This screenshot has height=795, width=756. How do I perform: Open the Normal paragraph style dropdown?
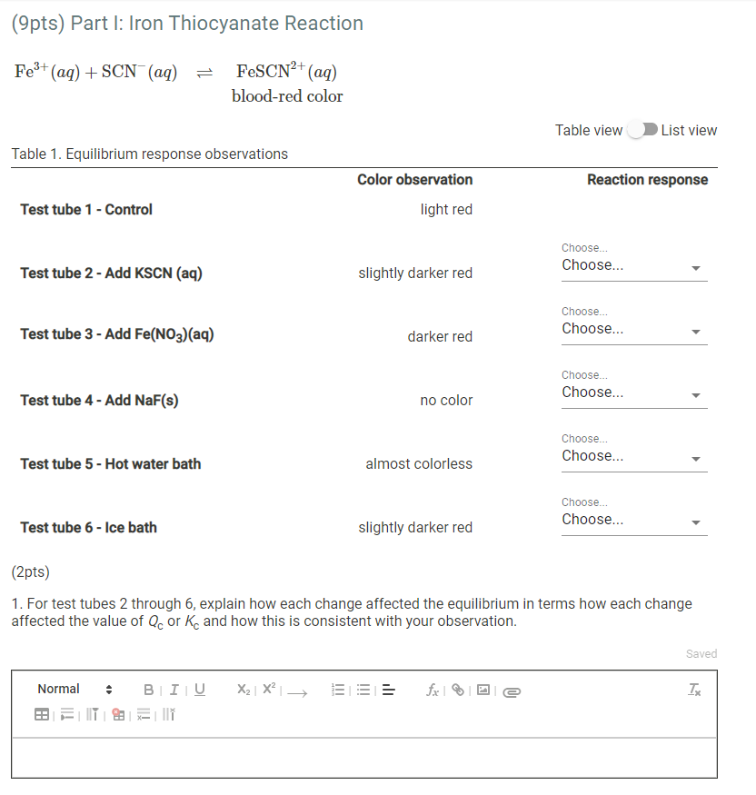[75, 689]
